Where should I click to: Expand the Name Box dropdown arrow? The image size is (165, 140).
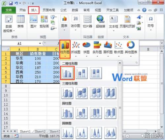(40, 43)
